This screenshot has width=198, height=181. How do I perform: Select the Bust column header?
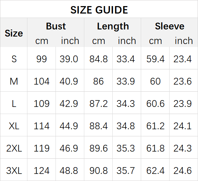[x=56, y=26]
